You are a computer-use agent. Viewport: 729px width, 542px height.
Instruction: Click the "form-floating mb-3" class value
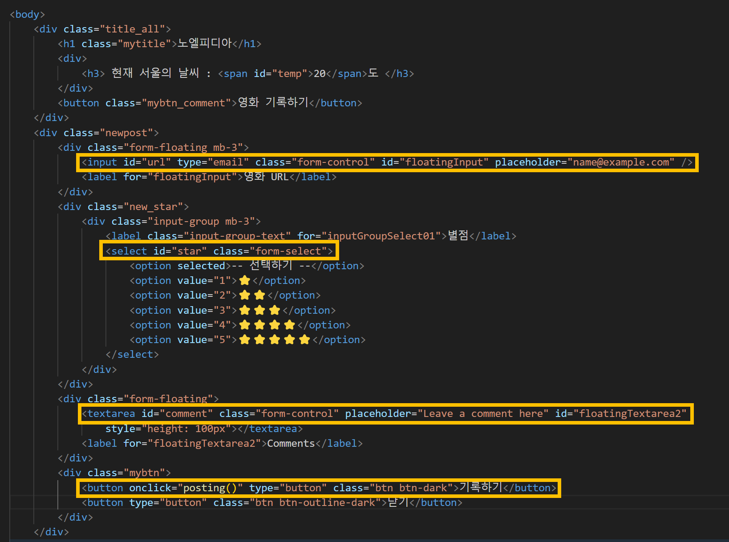tap(183, 147)
